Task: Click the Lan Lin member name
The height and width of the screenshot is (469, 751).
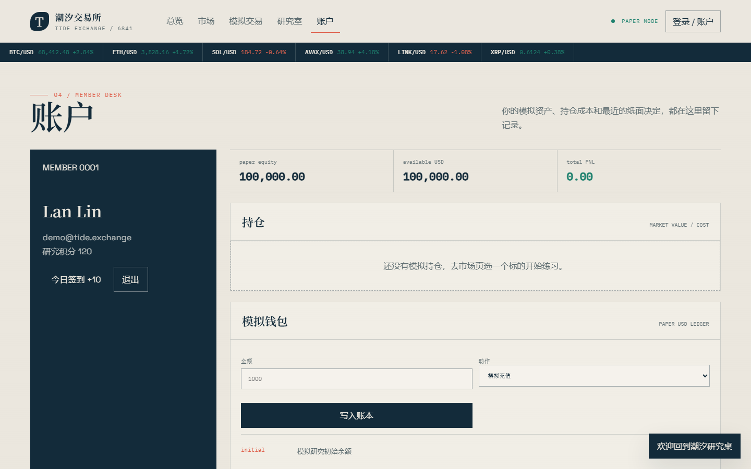Action: click(x=72, y=212)
